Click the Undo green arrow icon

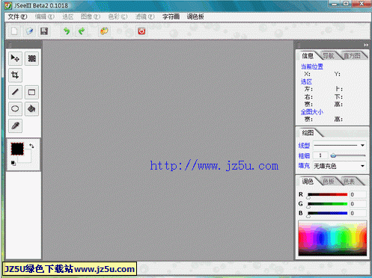tap(67, 31)
